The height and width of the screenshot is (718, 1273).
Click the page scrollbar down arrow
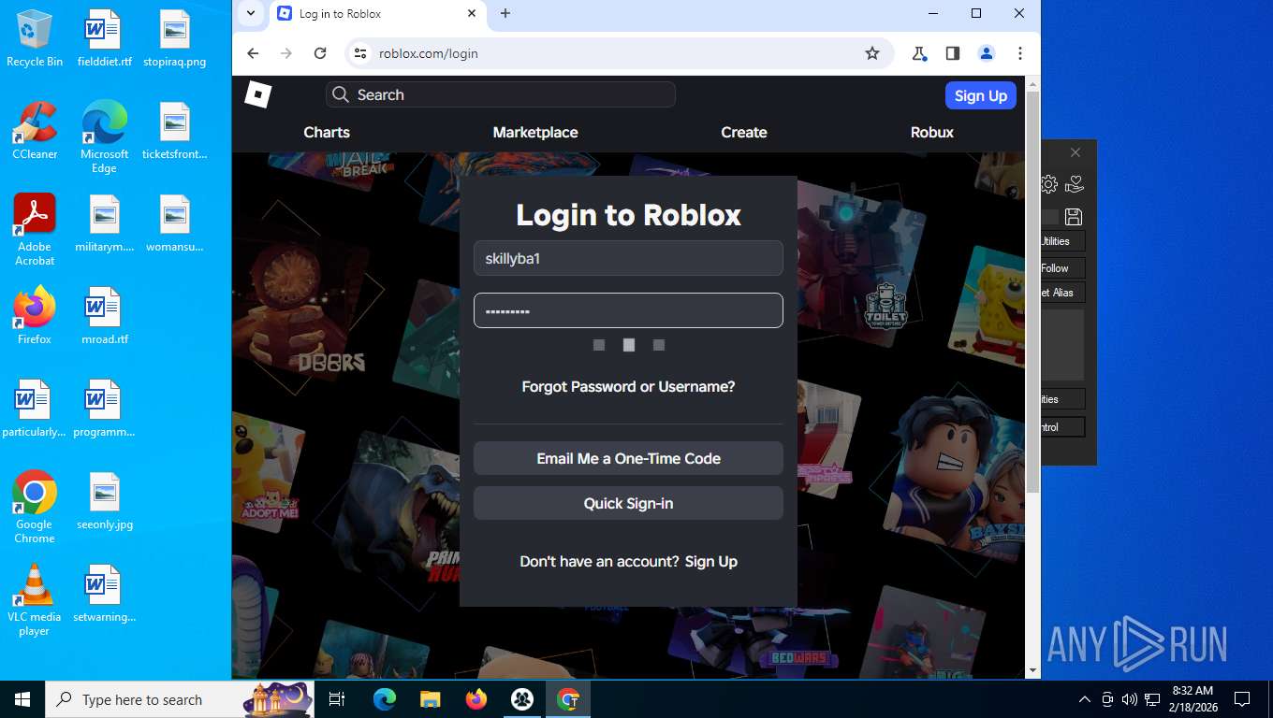pyautogui.click(x=1032, y=670)
